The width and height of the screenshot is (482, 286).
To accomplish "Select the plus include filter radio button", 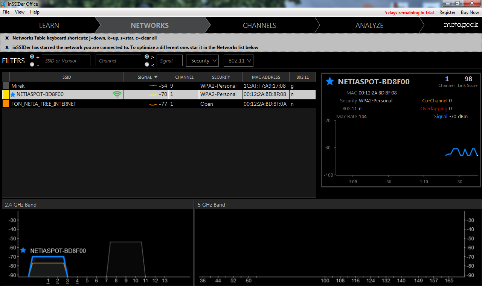I will point(32,57).
